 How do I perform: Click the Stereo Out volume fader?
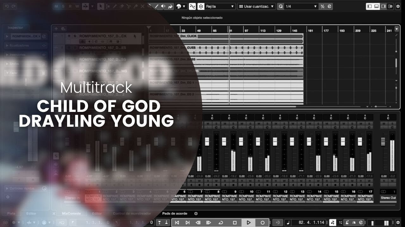383,142
